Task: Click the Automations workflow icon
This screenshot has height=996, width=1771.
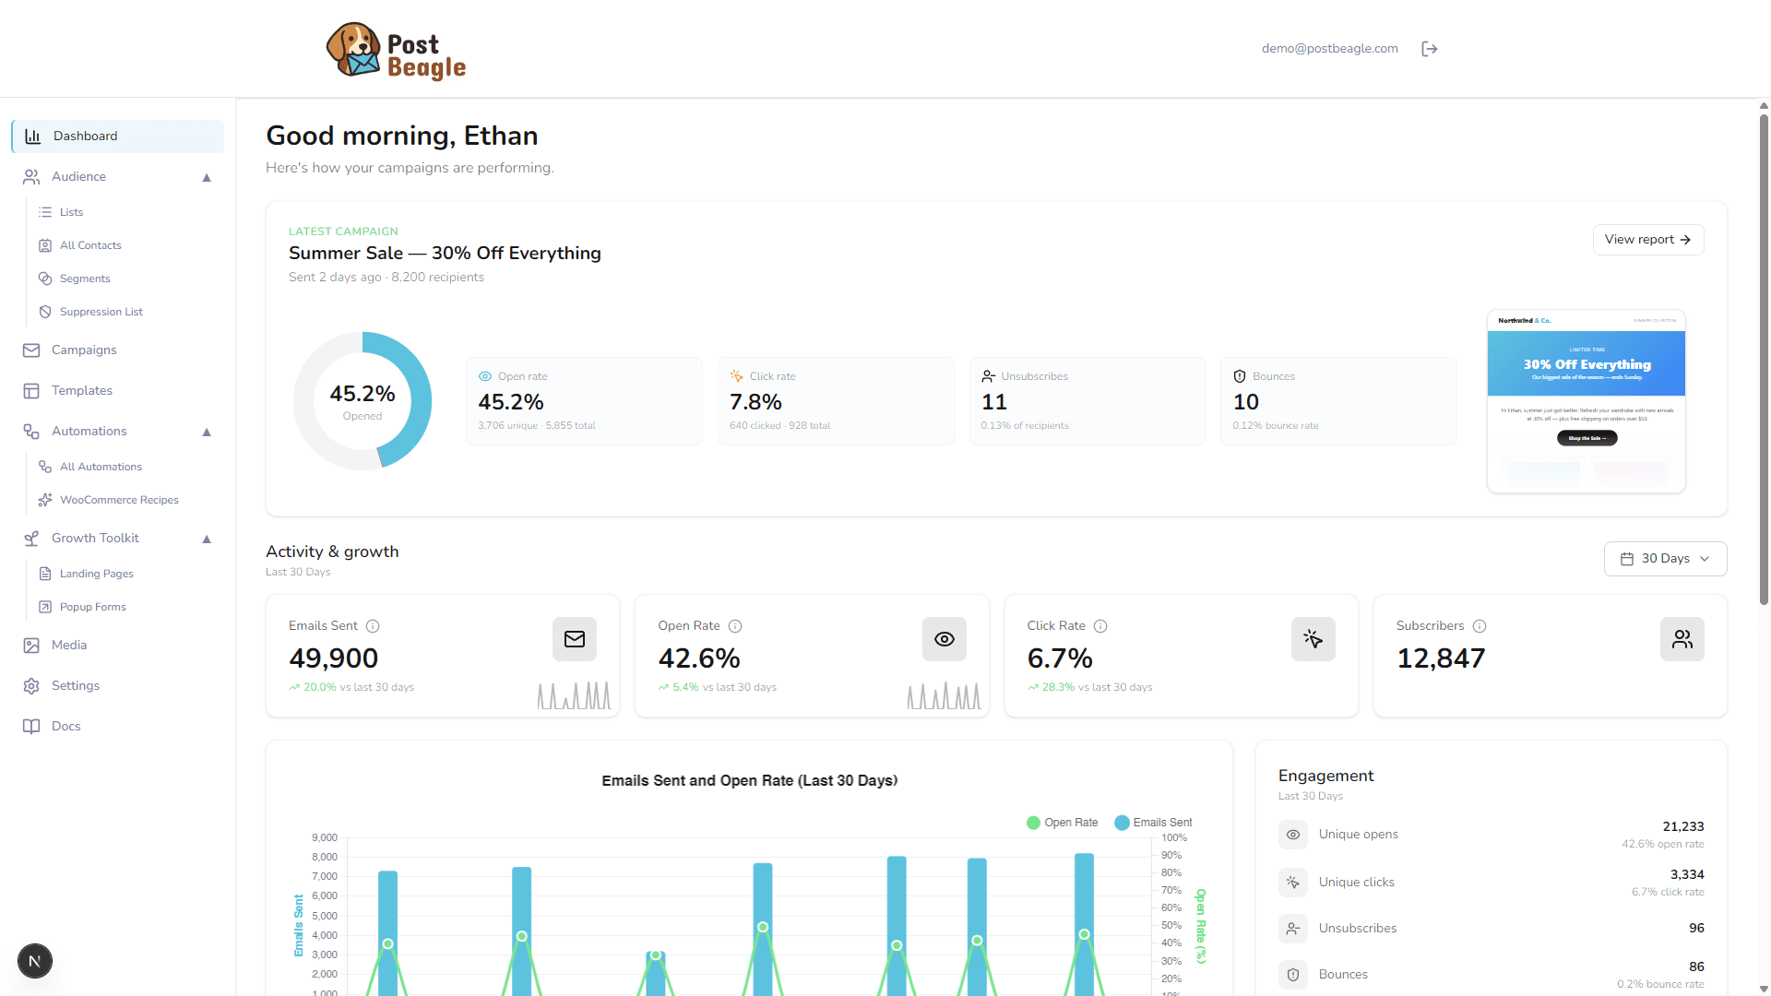Action: tap(31, 432)
